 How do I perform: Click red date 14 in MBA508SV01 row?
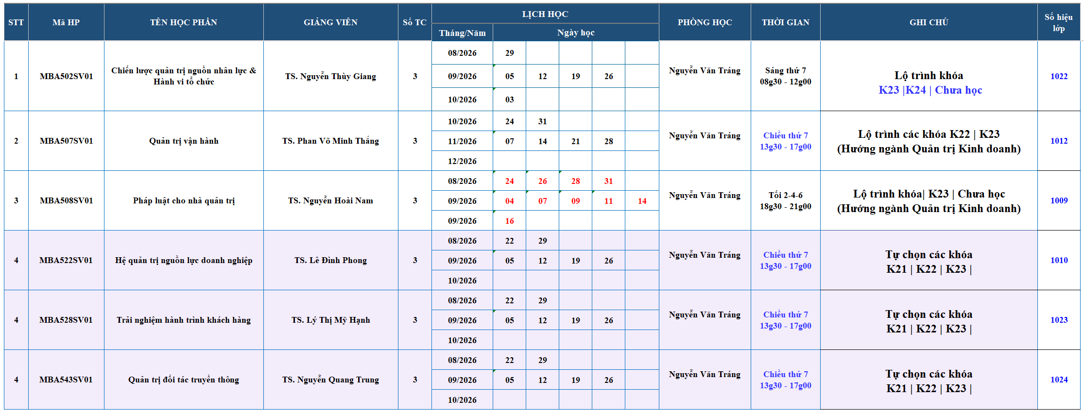point(642,201)
